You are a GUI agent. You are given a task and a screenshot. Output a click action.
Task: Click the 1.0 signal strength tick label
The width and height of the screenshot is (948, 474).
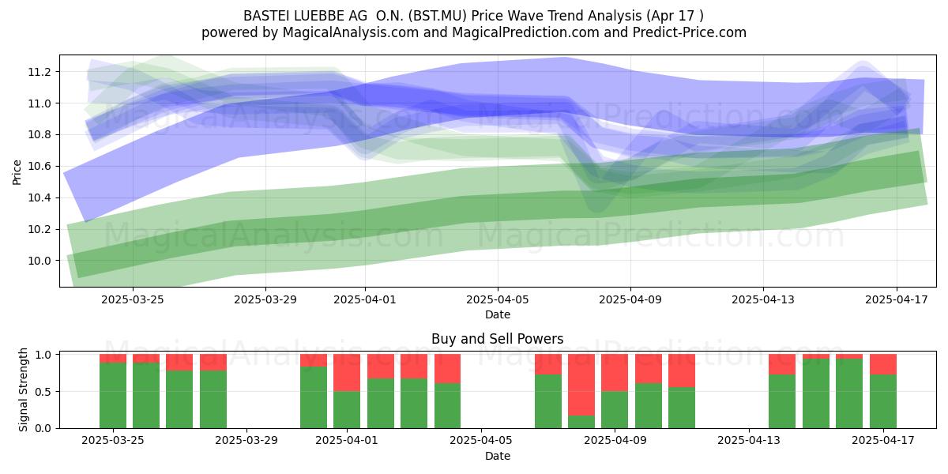(x=43, y=355)
